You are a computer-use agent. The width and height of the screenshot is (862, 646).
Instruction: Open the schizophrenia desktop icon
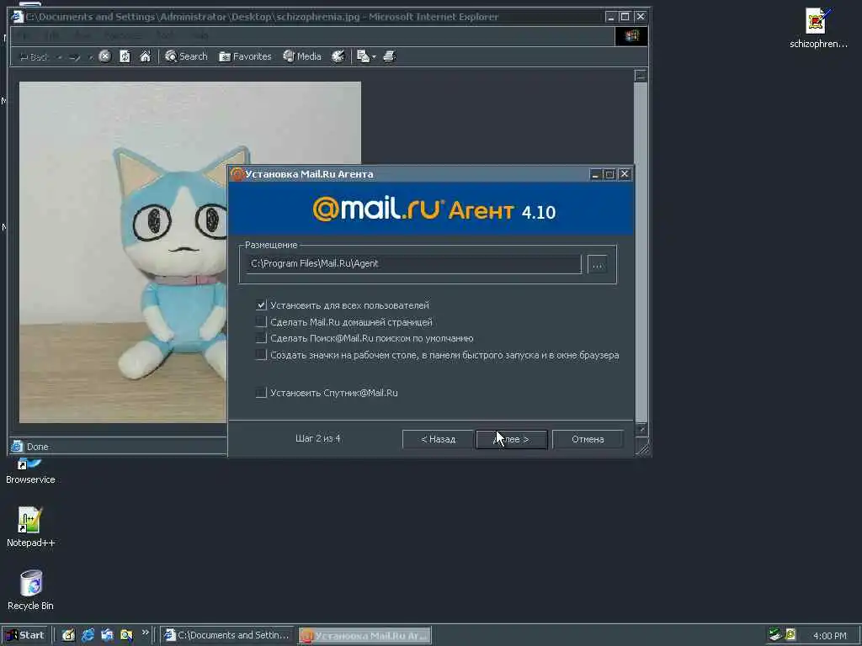click(x=818, y=29)
